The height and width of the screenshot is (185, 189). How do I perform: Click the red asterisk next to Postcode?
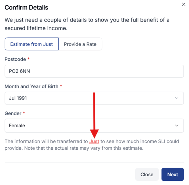(28, 59)
